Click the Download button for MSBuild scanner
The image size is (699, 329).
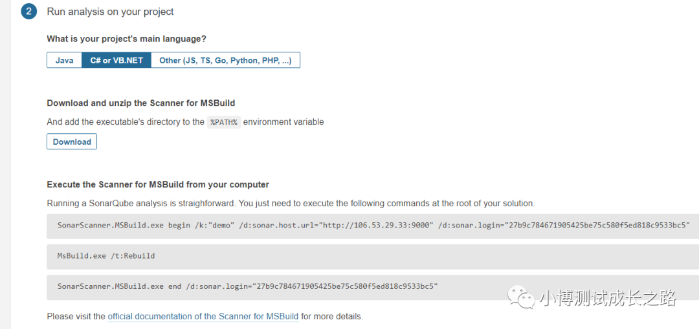pos(72,142)
